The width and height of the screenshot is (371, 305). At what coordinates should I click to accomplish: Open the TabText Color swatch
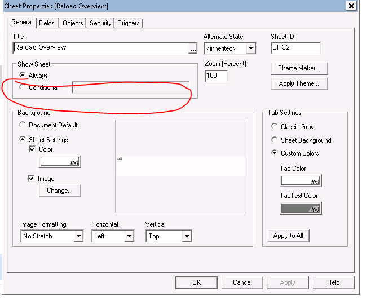(301, 208)
